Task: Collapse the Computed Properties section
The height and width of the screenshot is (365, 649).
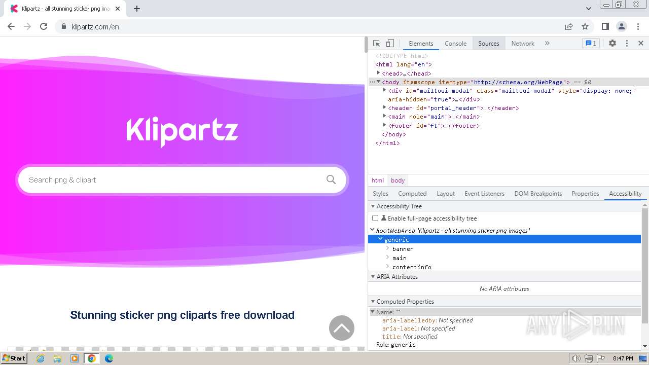Action: (373, 302)
